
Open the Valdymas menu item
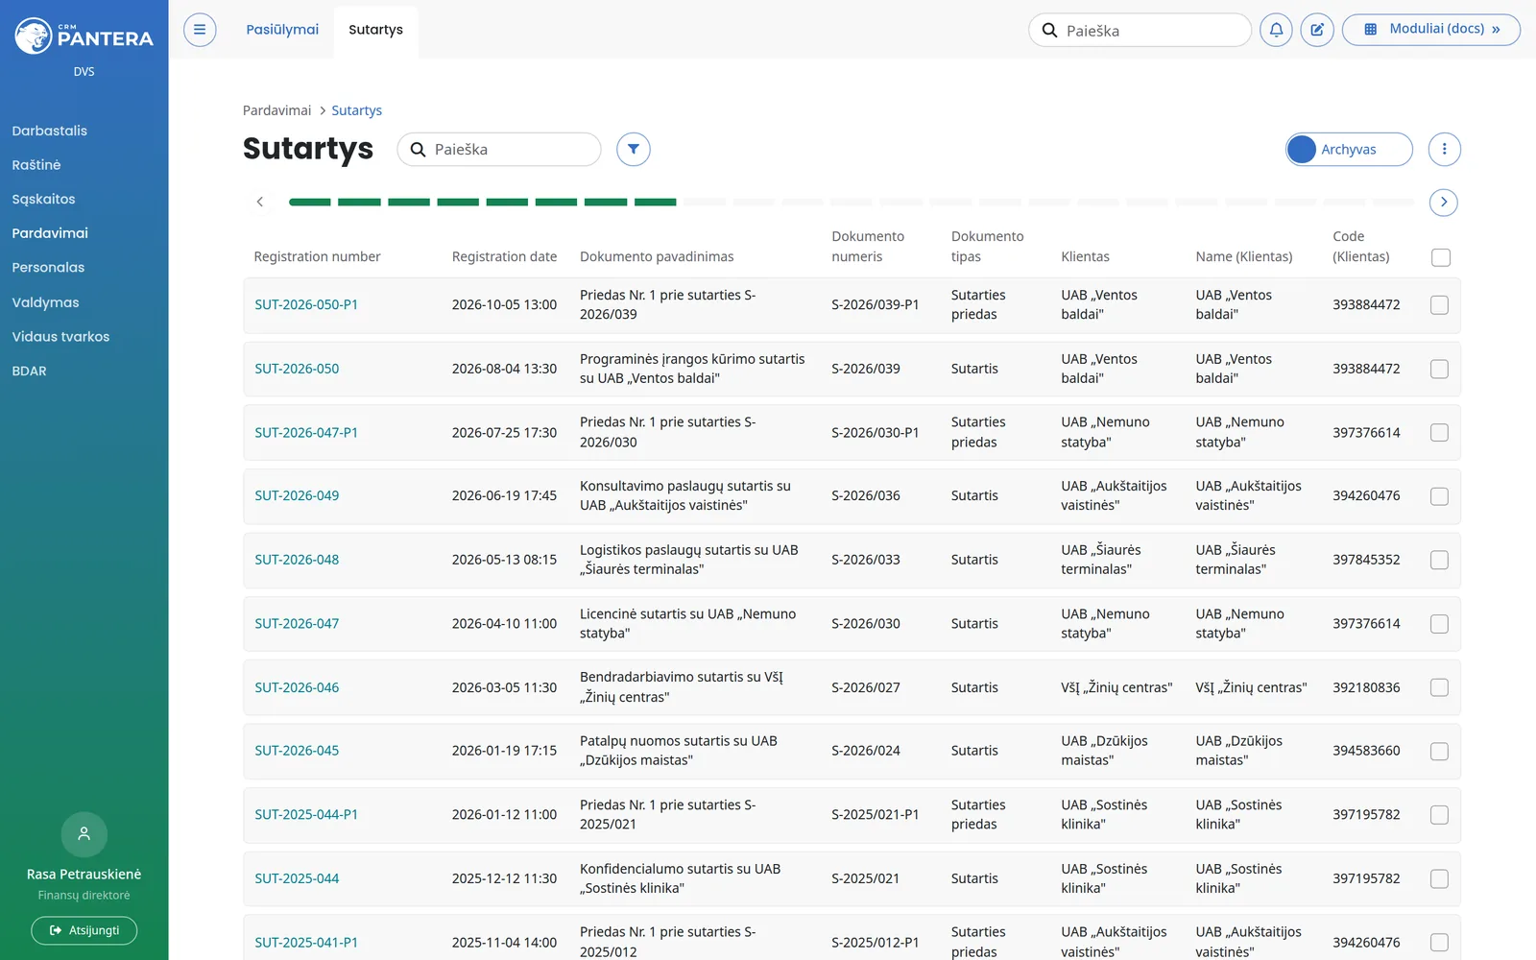click(x=45, y=302)
